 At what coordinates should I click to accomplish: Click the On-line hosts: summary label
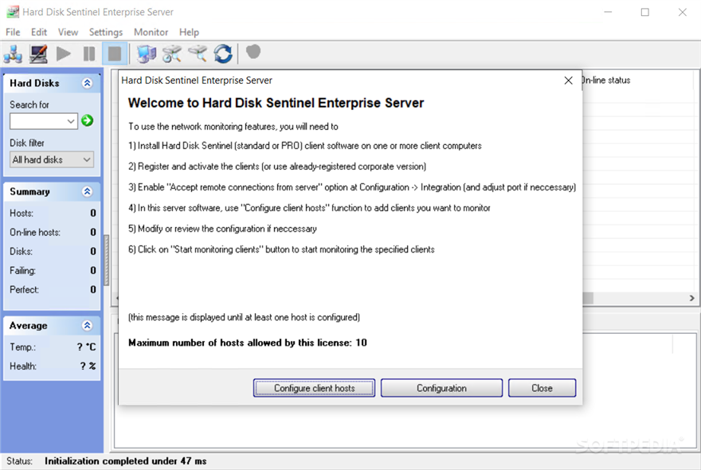[x=35, y=232]
